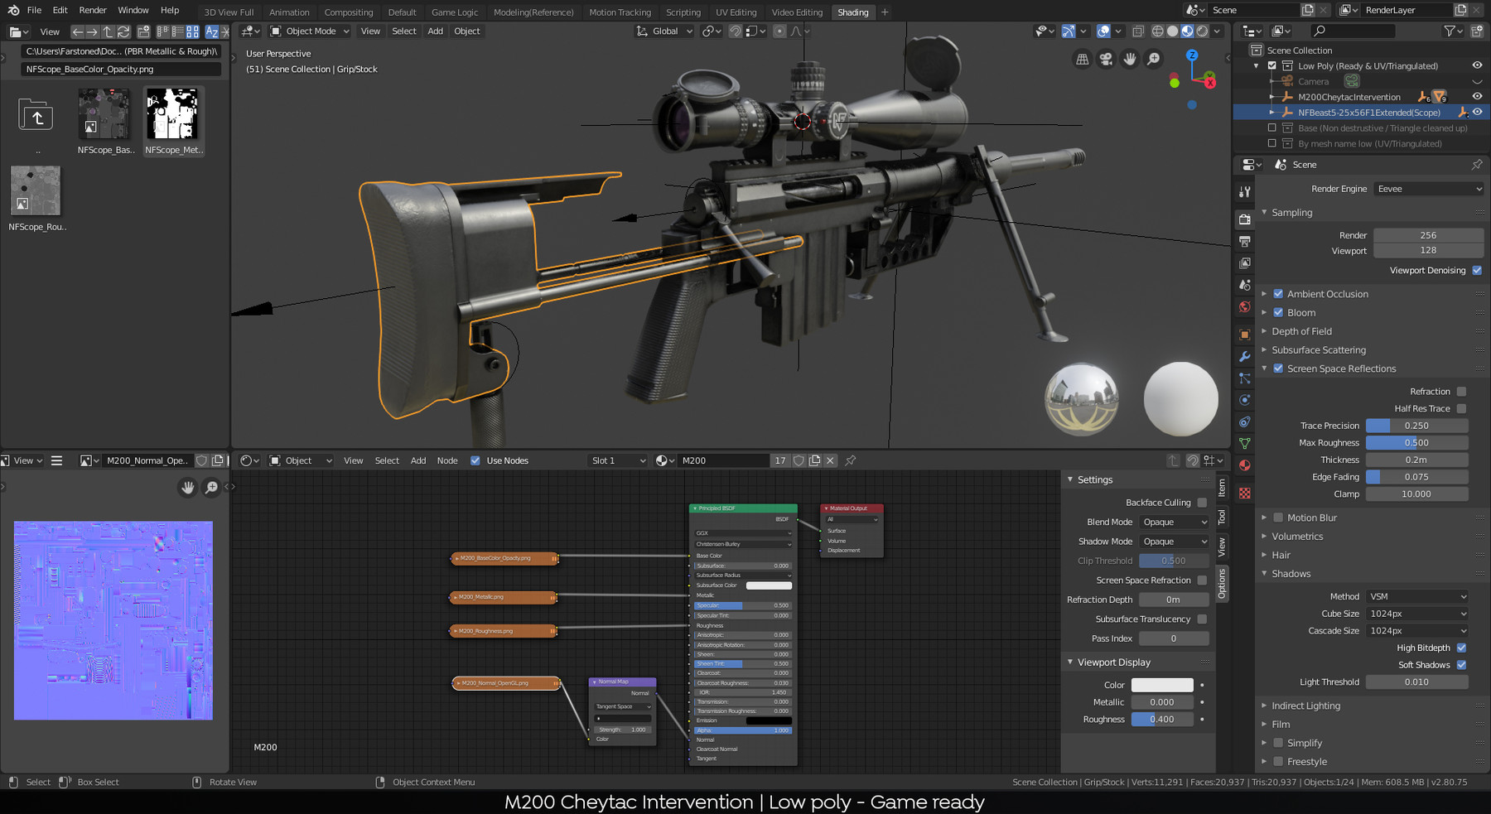Toggle Screen Space Reflections checkbox

[1278, 368]
